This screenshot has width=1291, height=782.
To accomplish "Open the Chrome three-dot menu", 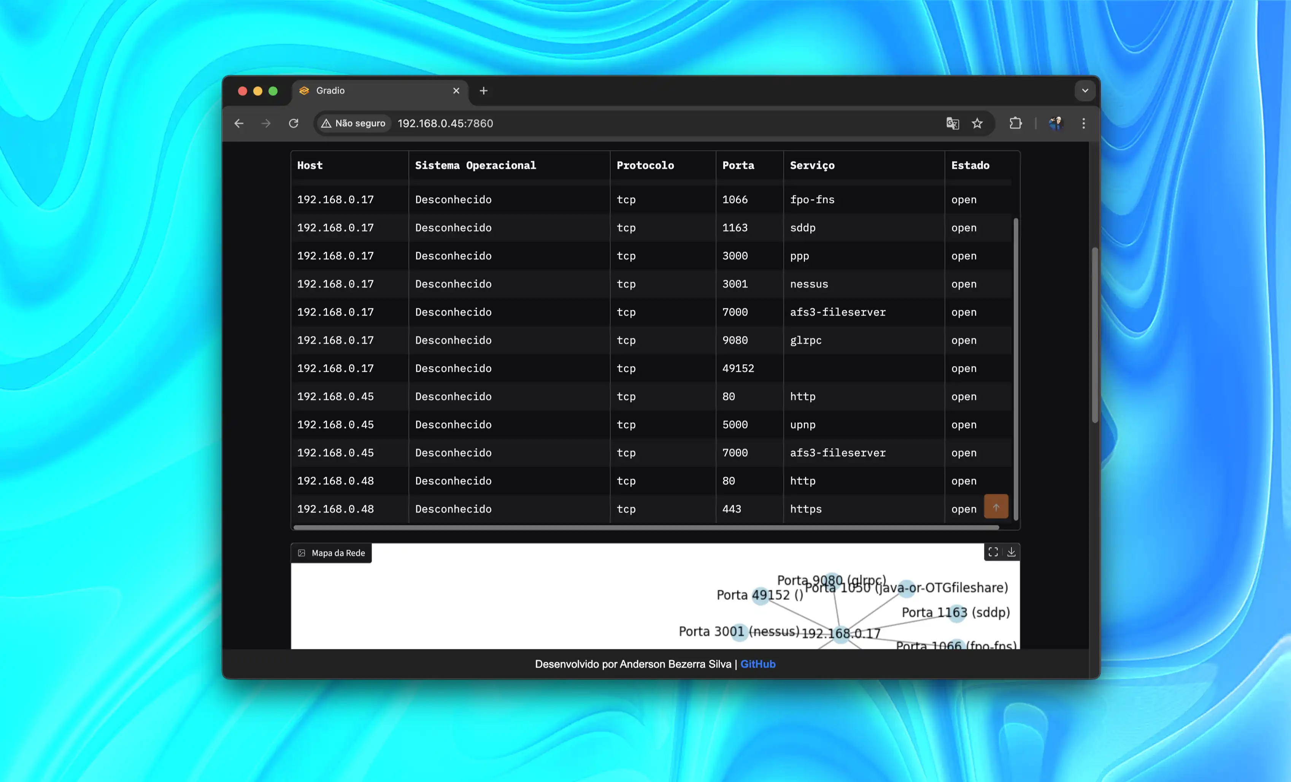I will tap(1083, 124).
